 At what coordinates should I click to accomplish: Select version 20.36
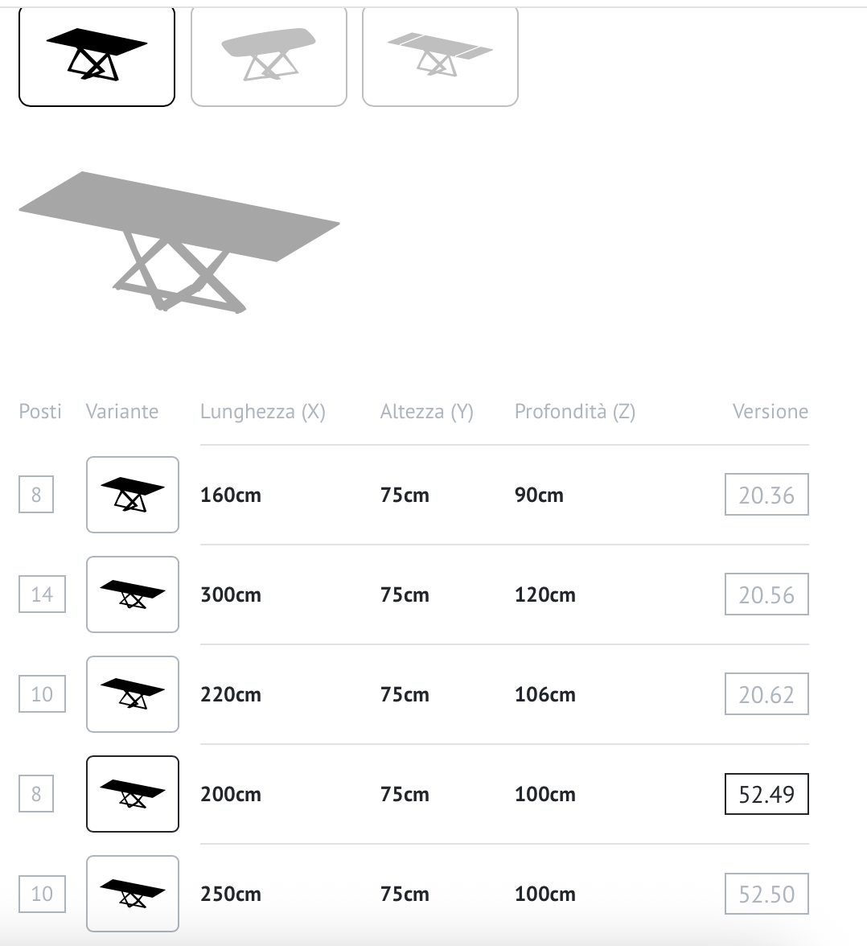[766, 495]
